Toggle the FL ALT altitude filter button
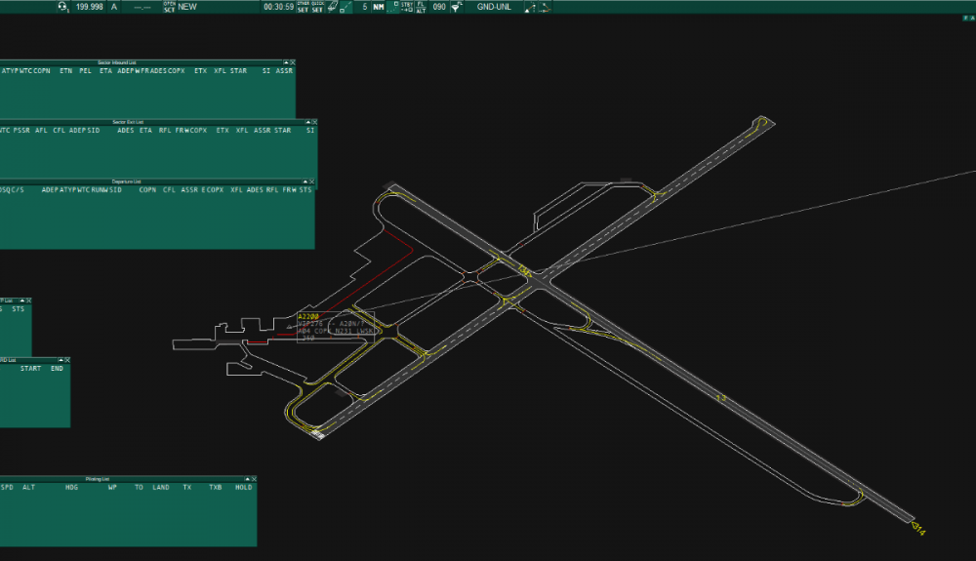976x561 pixels. click(421, 7)
